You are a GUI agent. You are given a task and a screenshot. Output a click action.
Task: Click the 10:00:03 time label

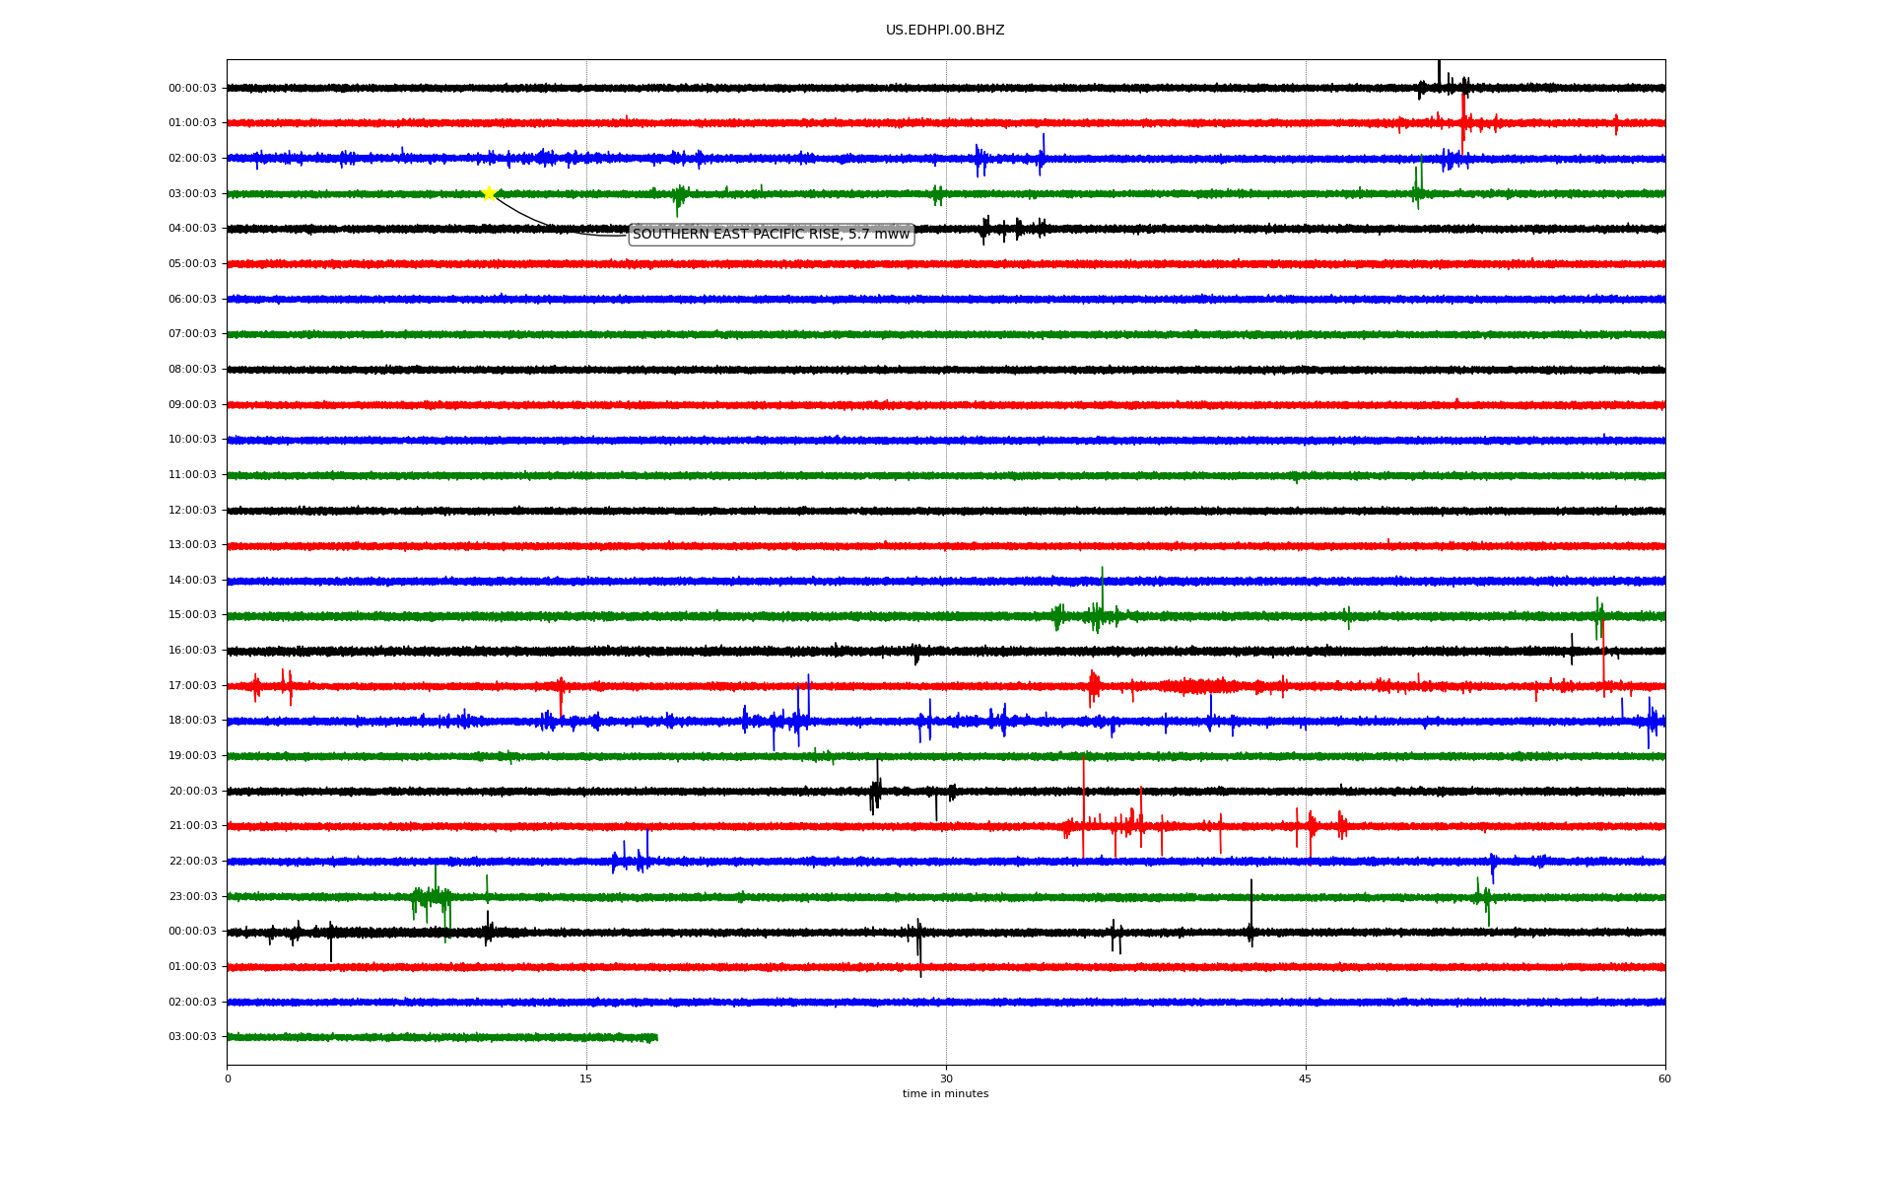[192, 440]
